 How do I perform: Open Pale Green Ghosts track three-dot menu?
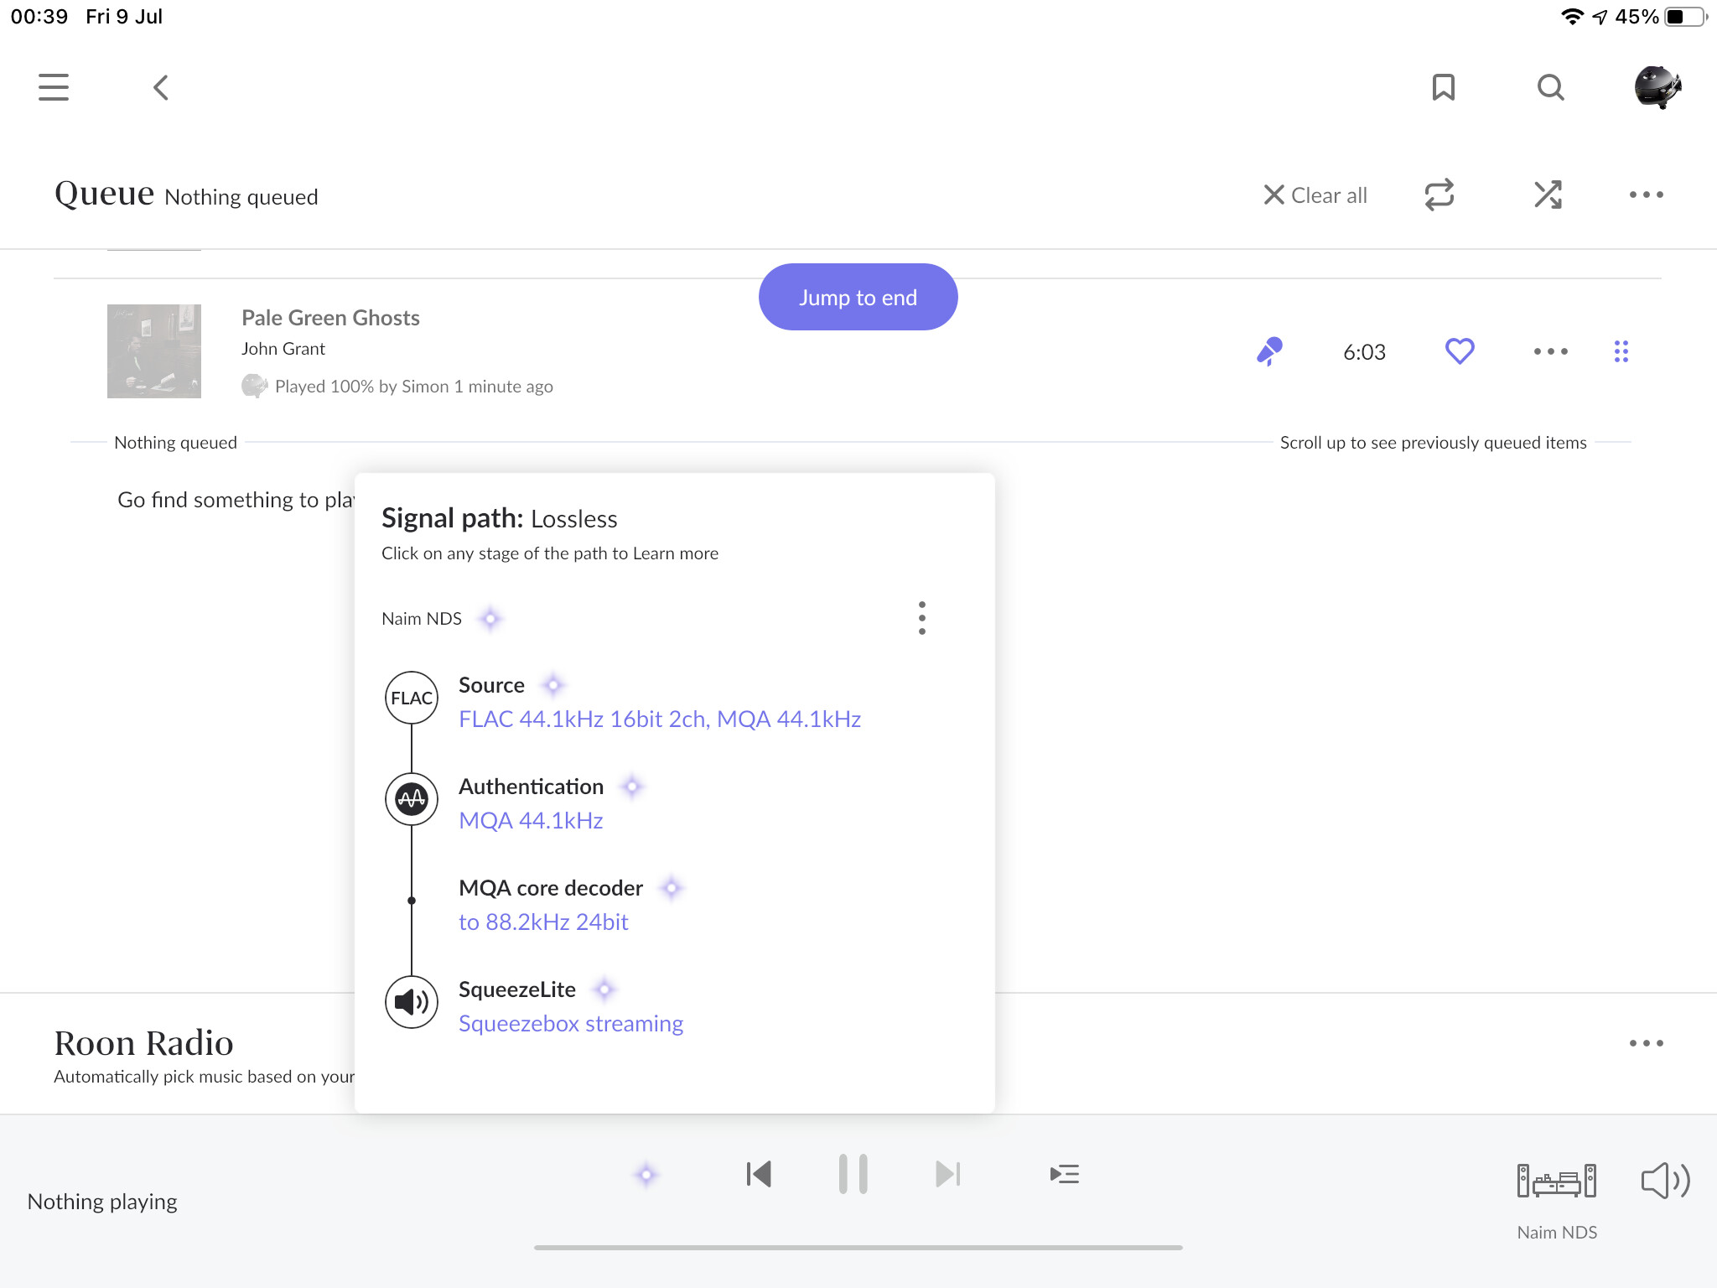(x=1550, y=351)
